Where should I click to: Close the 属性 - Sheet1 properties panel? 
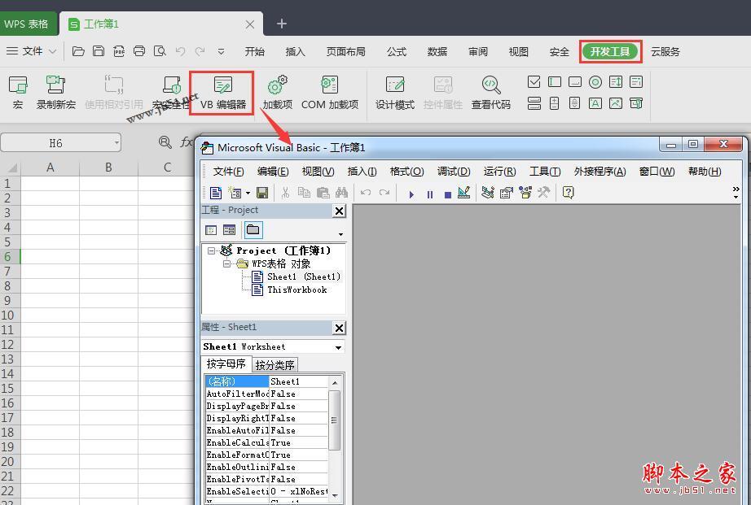coord(339,328)
